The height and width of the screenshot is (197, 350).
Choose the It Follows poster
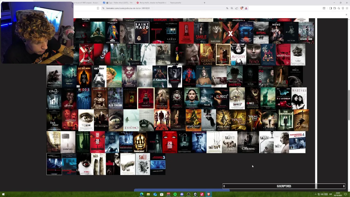(x=160, y=76)
